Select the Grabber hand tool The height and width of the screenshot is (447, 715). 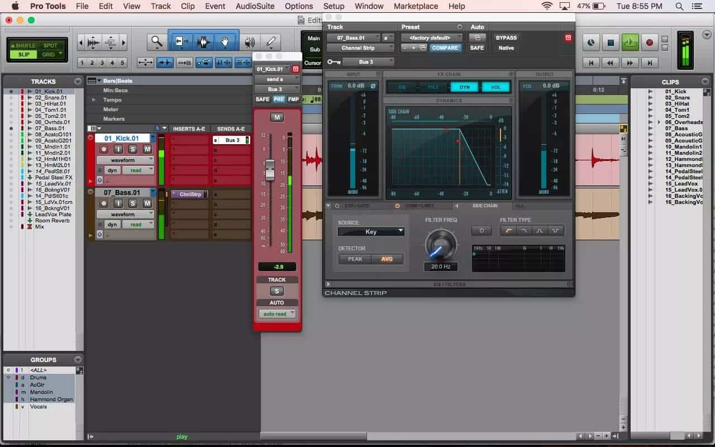coord(225,42)
